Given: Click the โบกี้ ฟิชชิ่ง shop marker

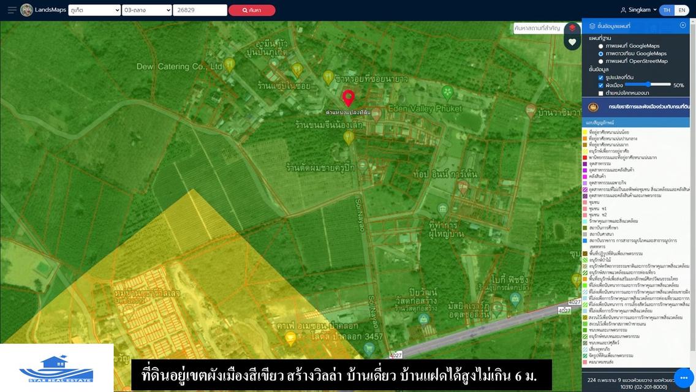Looking at the screenshot, I should point(515,299).
